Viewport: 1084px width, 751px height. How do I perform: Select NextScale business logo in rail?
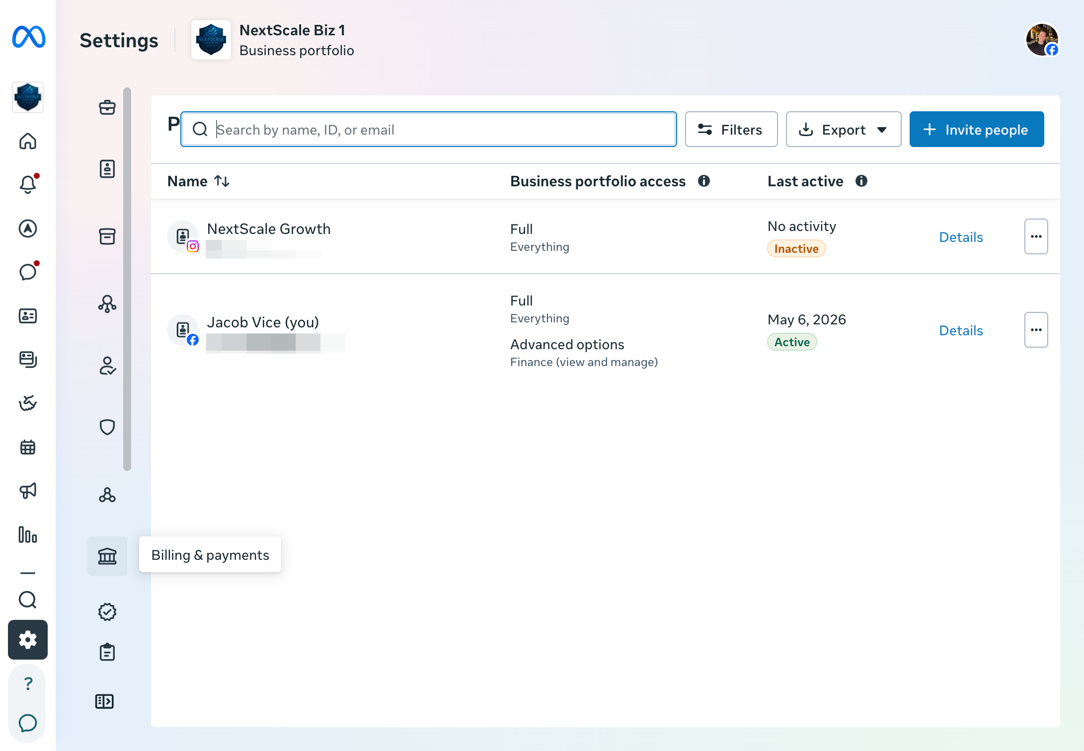pos(28,97)
